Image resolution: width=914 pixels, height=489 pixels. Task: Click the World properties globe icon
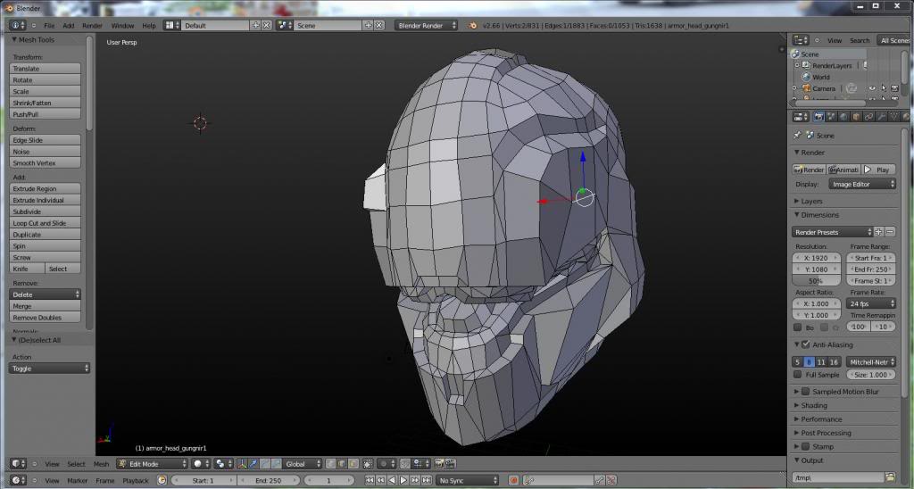[843, 117]
